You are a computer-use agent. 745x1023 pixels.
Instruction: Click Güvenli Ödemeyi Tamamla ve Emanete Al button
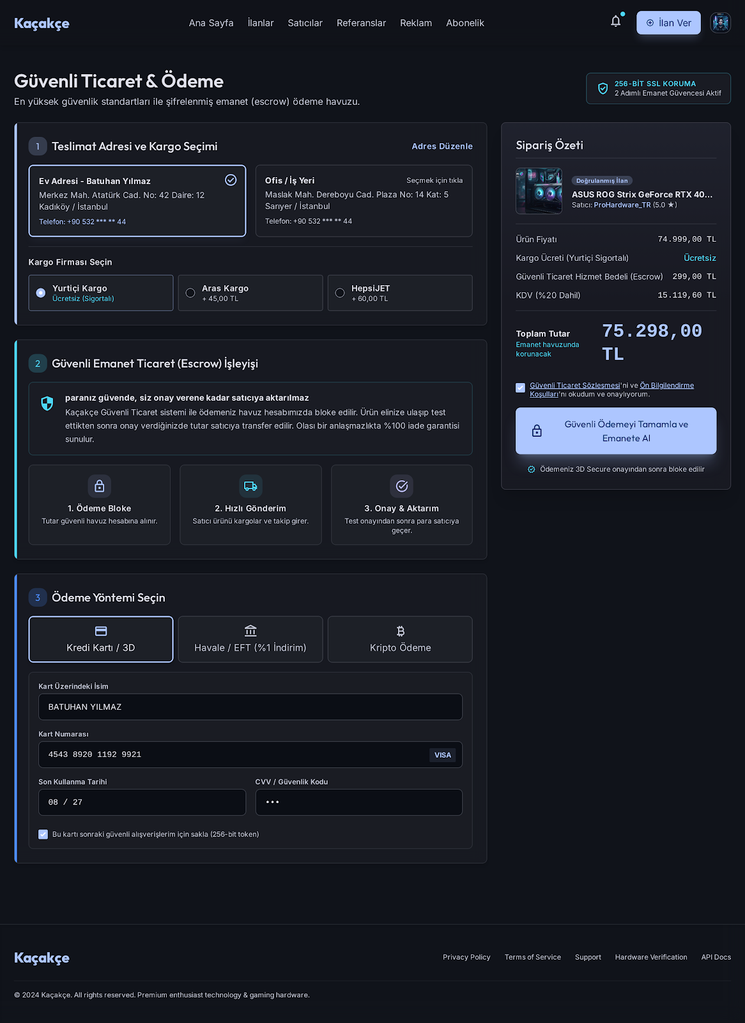[x=616, y=431]
